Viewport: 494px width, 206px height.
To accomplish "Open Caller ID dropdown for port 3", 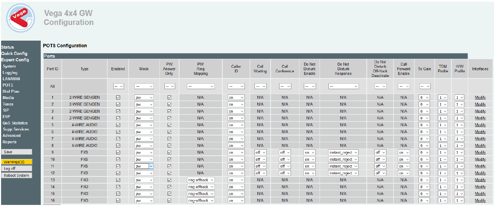I will pyautogui.click(x=236, y=111).
